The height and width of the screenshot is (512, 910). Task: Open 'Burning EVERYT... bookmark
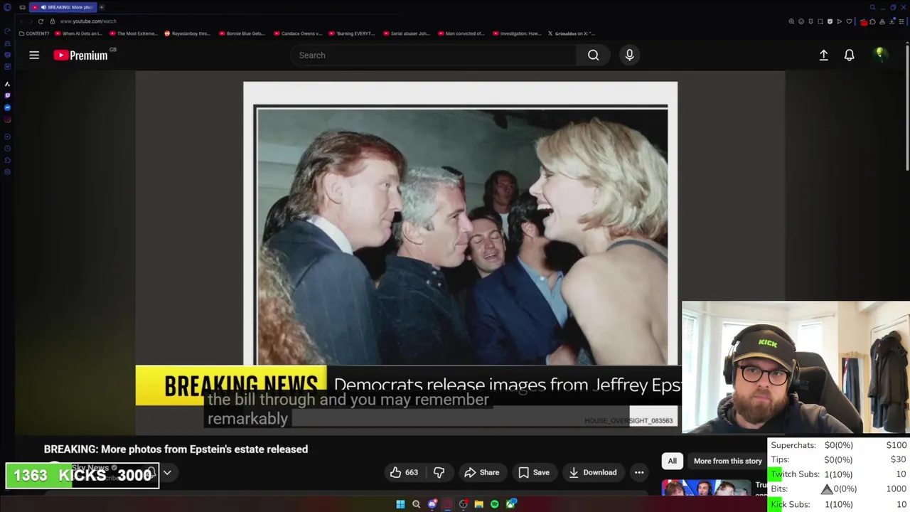[x=350, y=33]
